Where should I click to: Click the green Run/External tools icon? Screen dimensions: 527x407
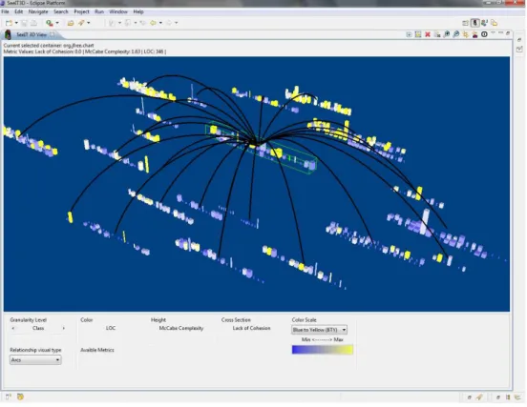(50, 23)
